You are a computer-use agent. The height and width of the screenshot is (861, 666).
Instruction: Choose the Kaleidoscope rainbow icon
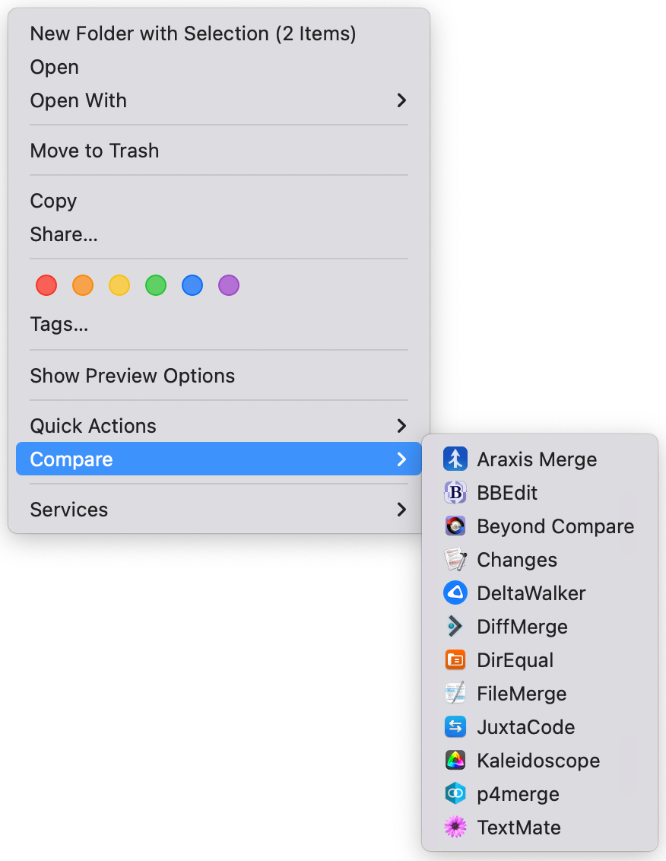455,761
